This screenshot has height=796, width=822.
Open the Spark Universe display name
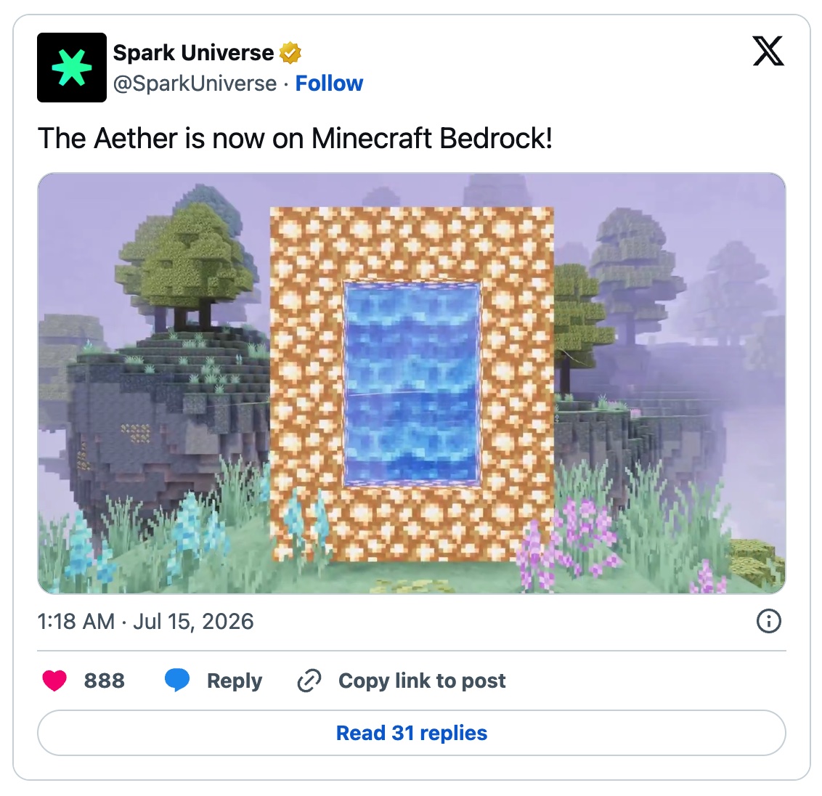point(193,53)
